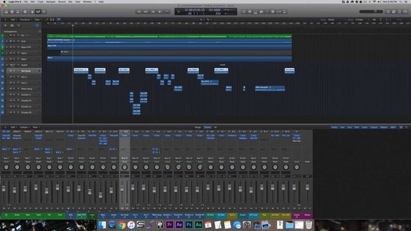Image resolution: width=411 pixels, height=231 pixels.
Task: Switch mixer to the All tab
Action: [215, 127]
